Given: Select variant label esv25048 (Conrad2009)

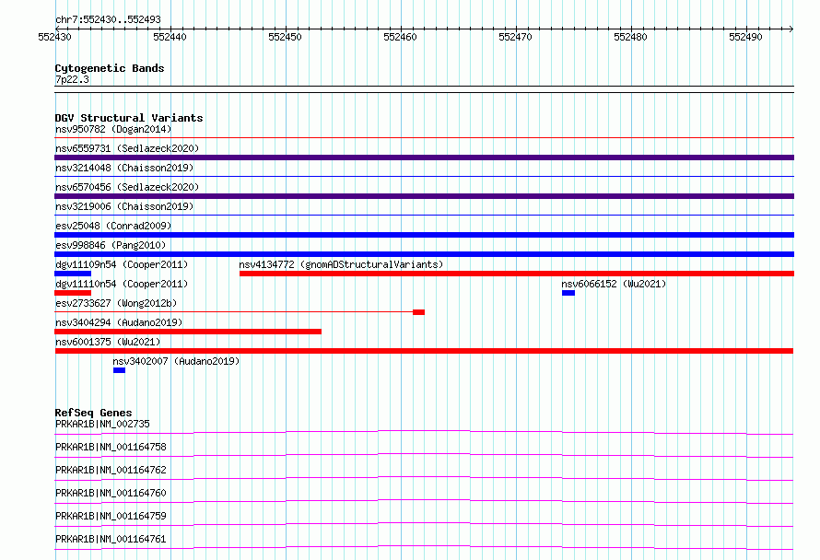Looking at the screenshot, I should click(x=113, y=226).
